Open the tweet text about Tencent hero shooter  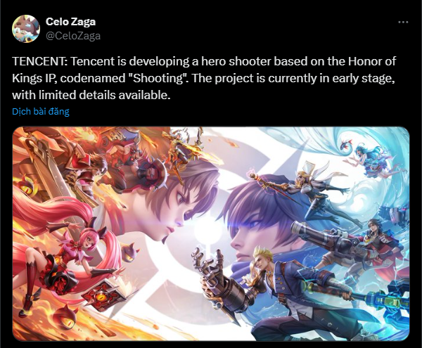click(x=204, y=78)
